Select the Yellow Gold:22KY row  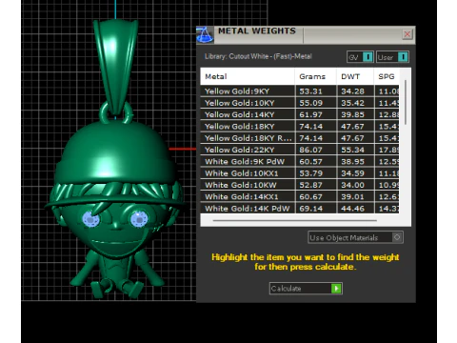click(x=300, y=150)
